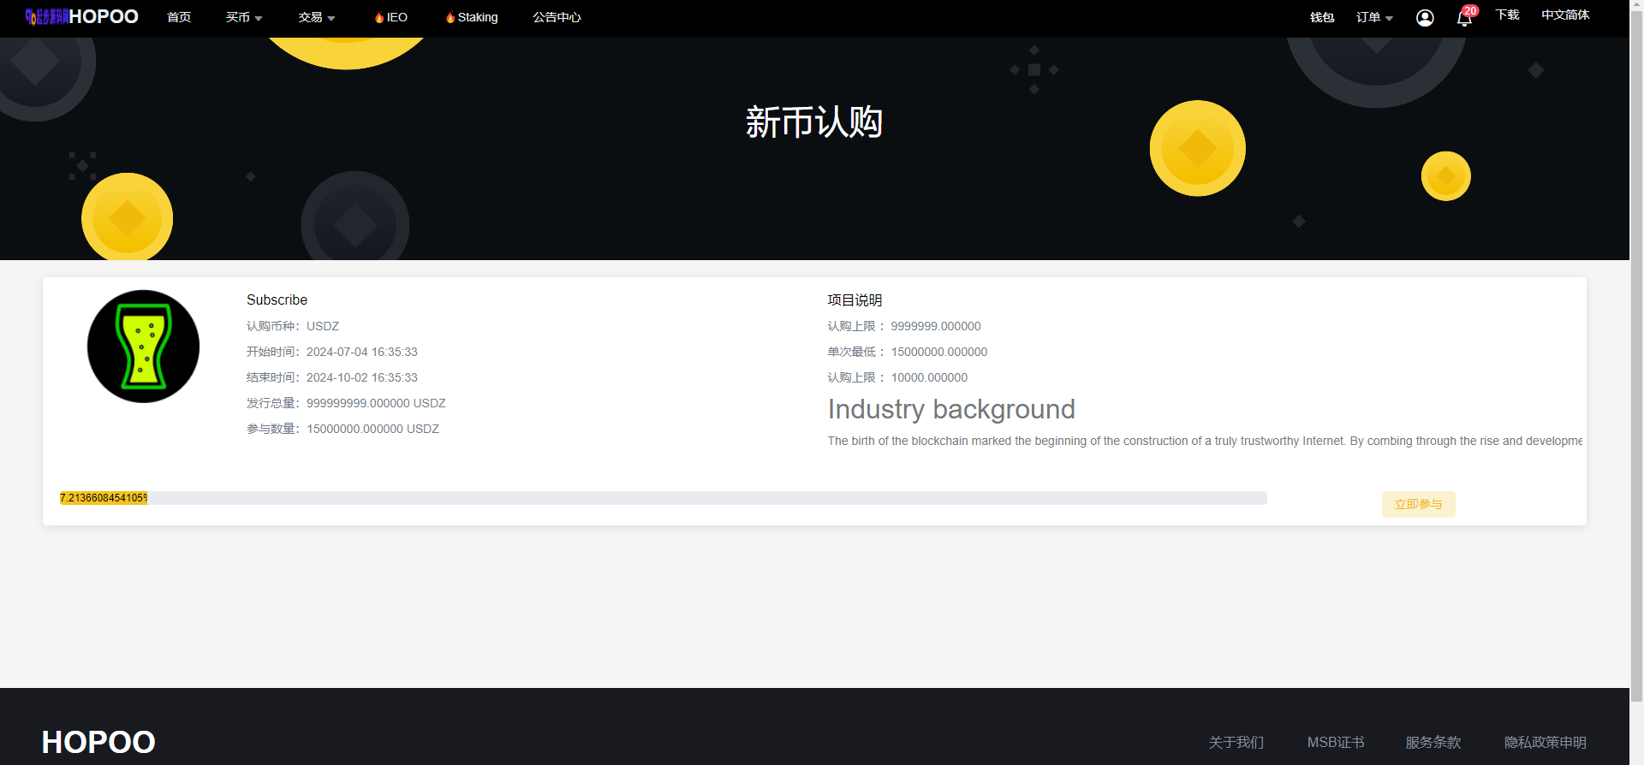Image resolution: width=1644 pixels, height=765 pixels.
Task: Expand the 买币 dropdown menu
Action: click(x=244, y=17)
